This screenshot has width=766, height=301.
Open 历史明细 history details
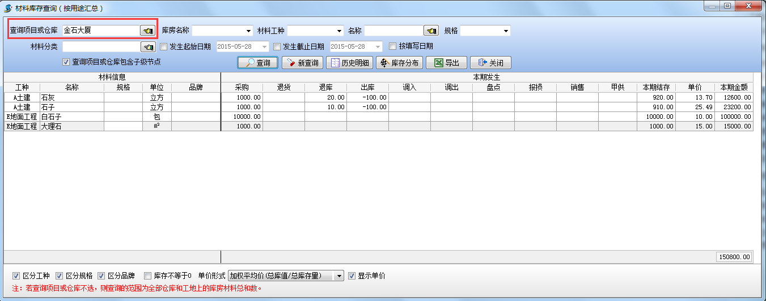point(349,63)
